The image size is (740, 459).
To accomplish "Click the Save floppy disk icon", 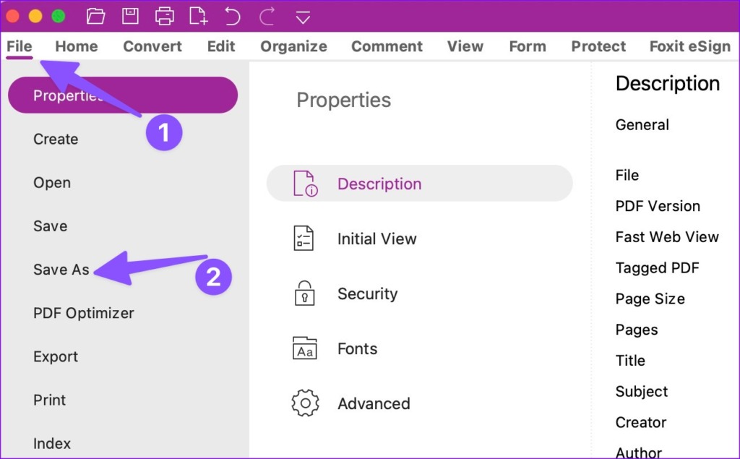I will pos(130,16).
